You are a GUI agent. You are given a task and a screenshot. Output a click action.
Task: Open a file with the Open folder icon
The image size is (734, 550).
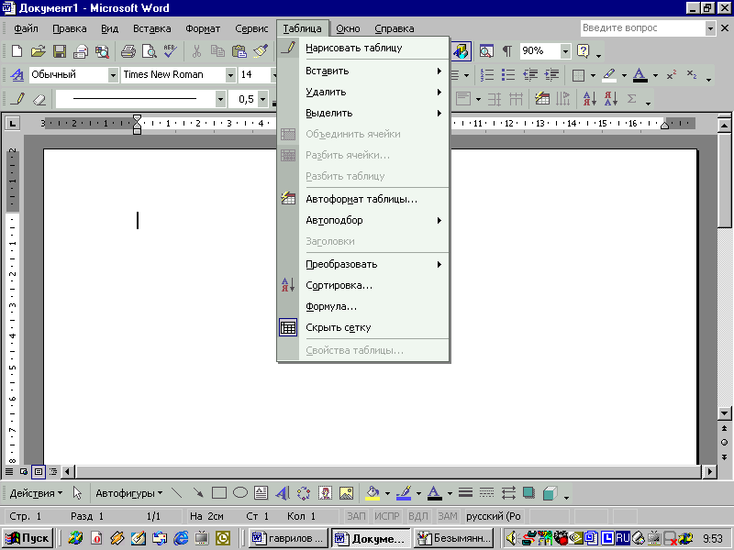[39, 51]
